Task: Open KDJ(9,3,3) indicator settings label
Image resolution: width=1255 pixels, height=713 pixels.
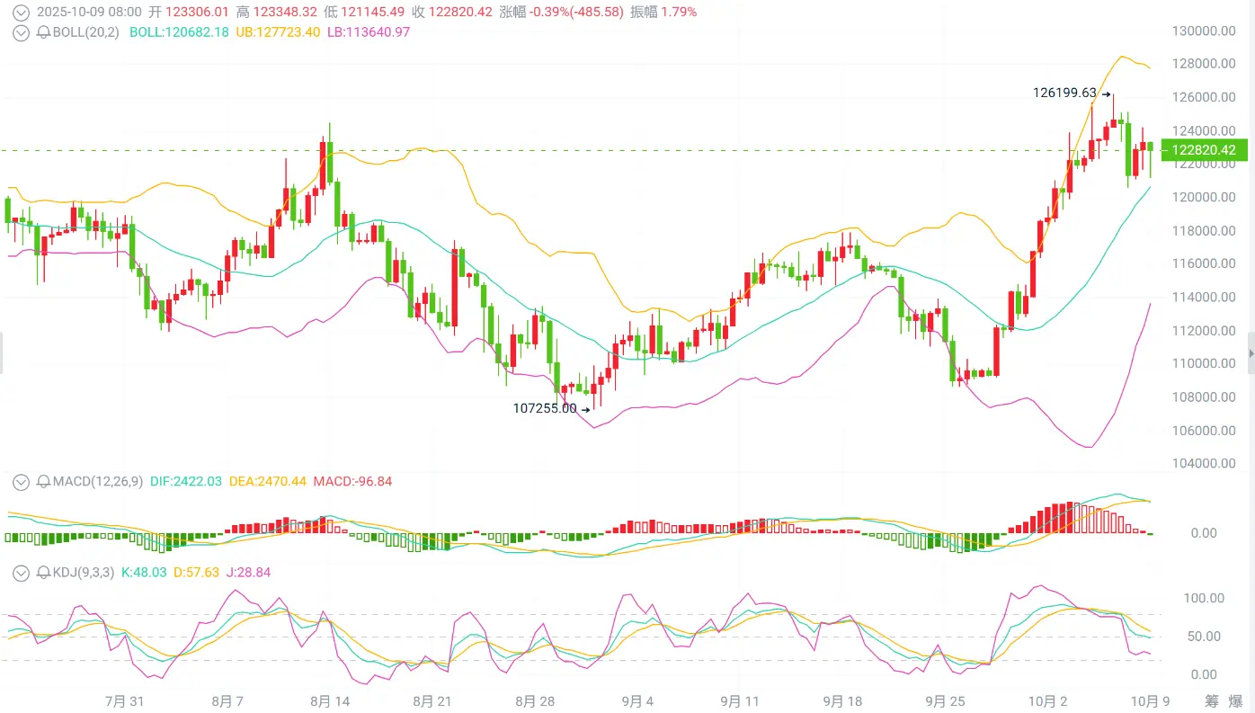Action: click(84, 572)
